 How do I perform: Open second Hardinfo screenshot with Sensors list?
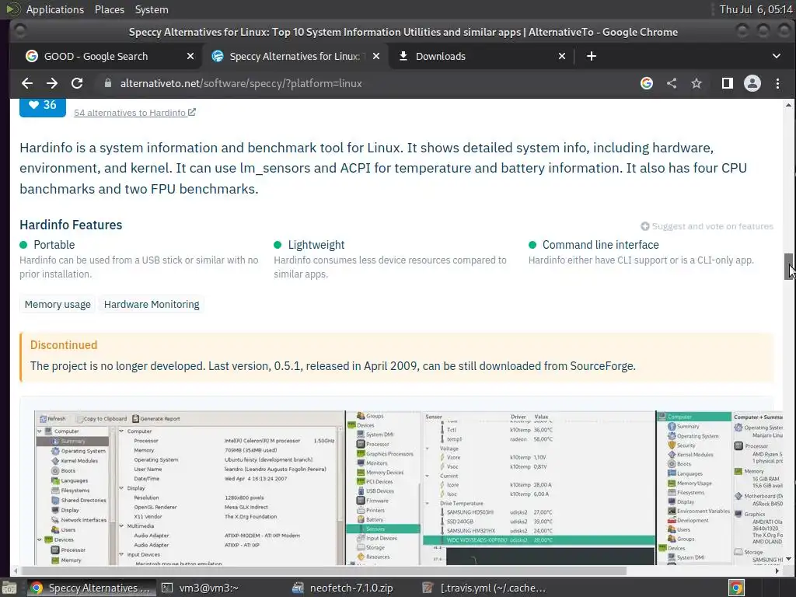click(x=500, y=487)
